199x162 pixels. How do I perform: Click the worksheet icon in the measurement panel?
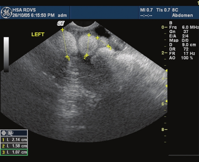coord(11,133)
